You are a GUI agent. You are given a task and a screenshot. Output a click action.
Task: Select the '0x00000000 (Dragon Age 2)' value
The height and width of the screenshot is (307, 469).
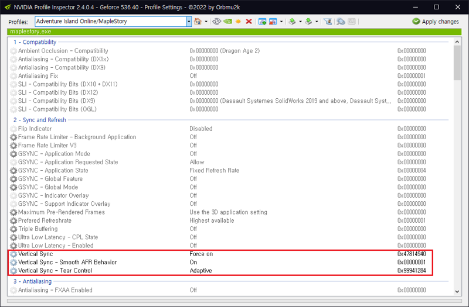pyautogui.click(x=225, y=51)
